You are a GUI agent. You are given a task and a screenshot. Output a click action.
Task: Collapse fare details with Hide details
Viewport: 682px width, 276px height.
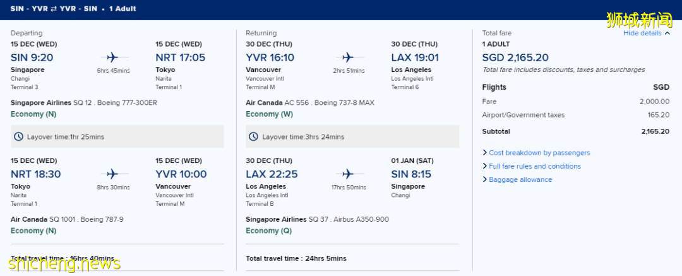point(646,33)
